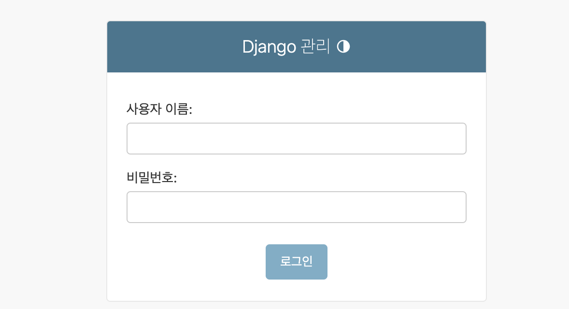
Task: Click the 사용자 이름 label text
Action: pos(159,109)
